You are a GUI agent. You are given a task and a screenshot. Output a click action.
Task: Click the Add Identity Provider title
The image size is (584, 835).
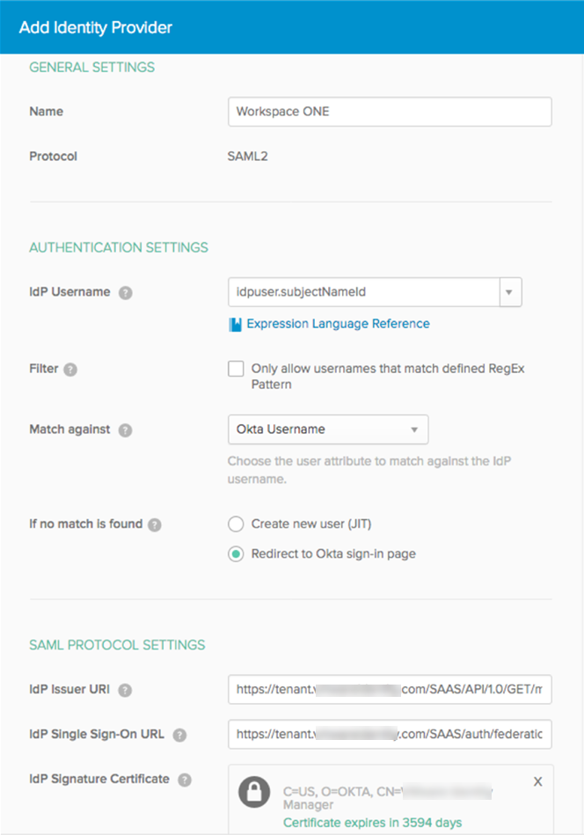tap(96, 27)
